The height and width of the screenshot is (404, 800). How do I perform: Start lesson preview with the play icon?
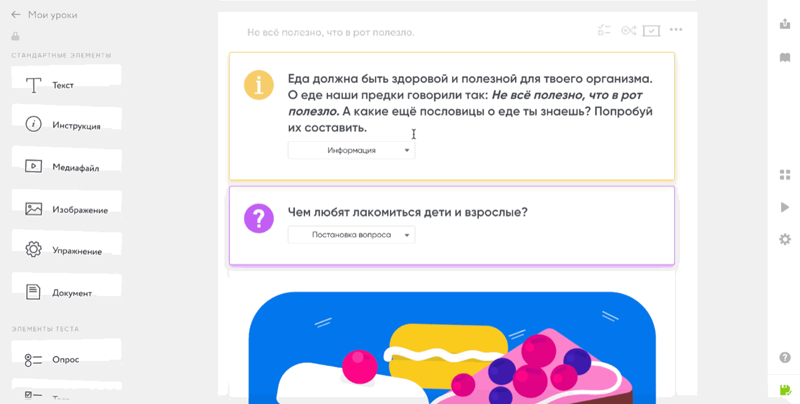click(x=785, y=207)
